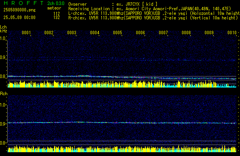Click the Ovserver line with JR7CYX
Screen dimensions: 240x156
(x=113, y=4)
